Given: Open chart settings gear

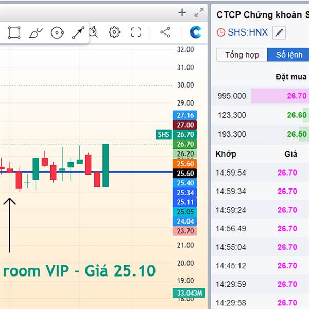Looking at the screenshot, I should point(114,32).
